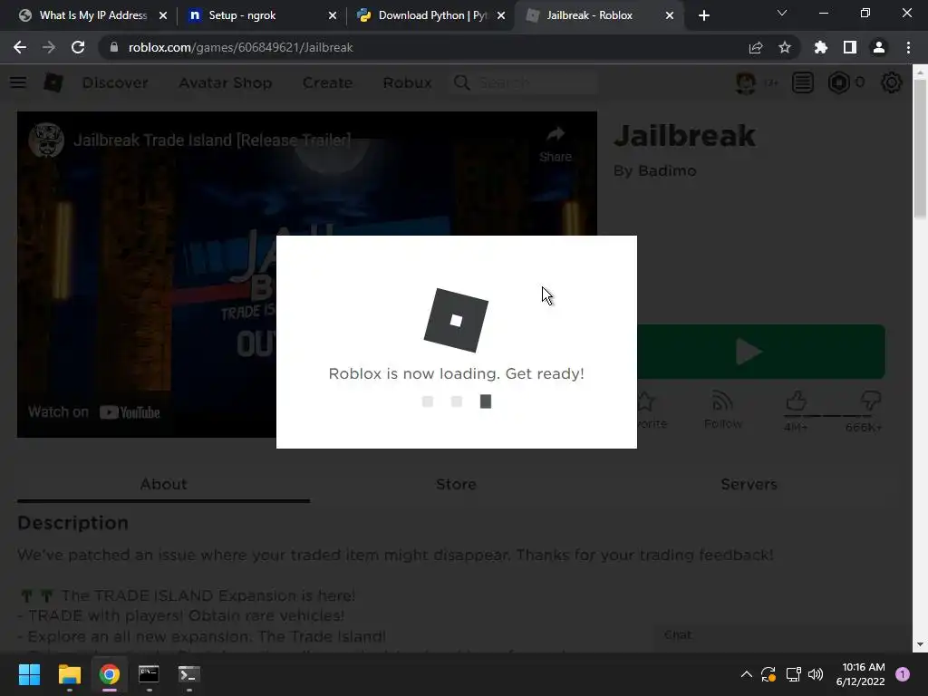Open the Robux balance icon
The height and width of the screenshot is (696, 928).
pos(838,82)
